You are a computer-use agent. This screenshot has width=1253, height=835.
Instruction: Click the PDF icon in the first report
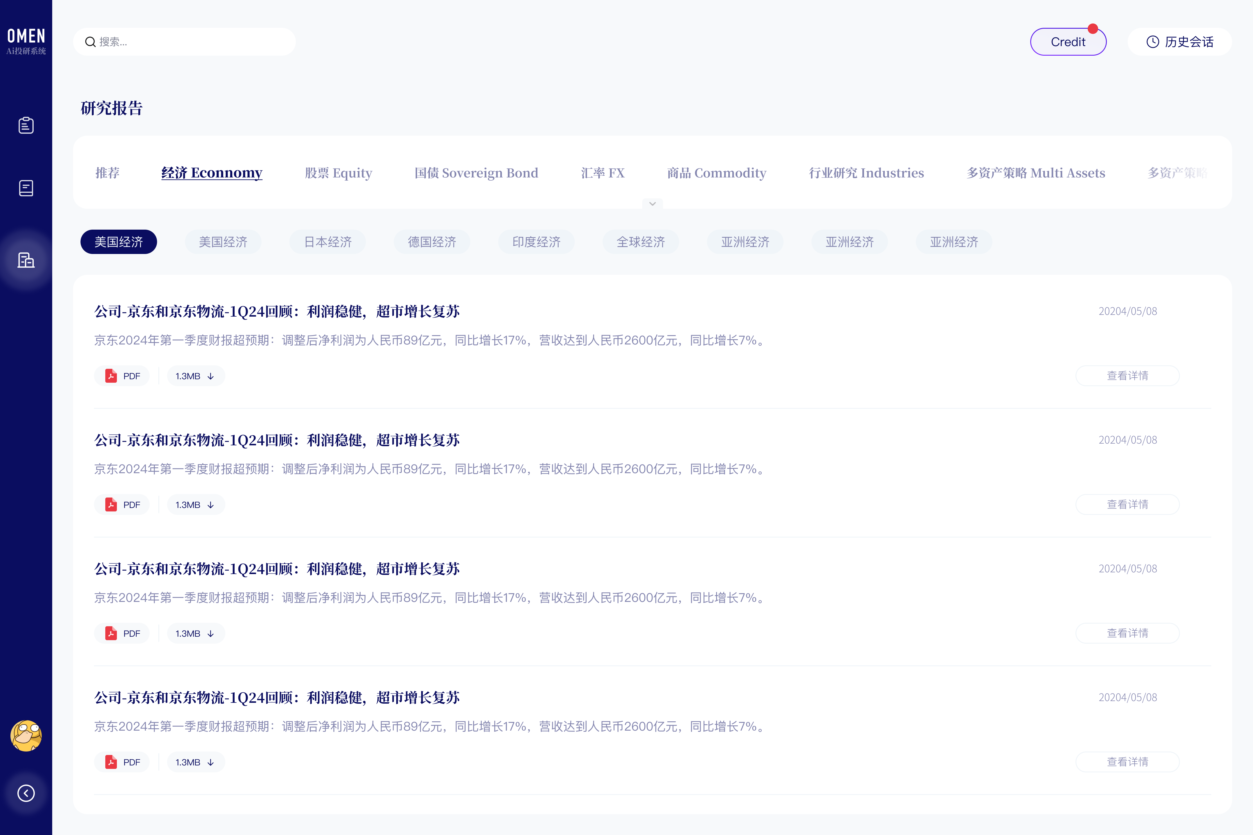click(x=111, y=376)
